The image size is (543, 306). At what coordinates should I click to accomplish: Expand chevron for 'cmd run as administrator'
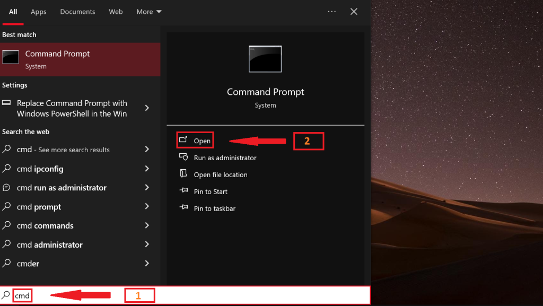(147, 187)
